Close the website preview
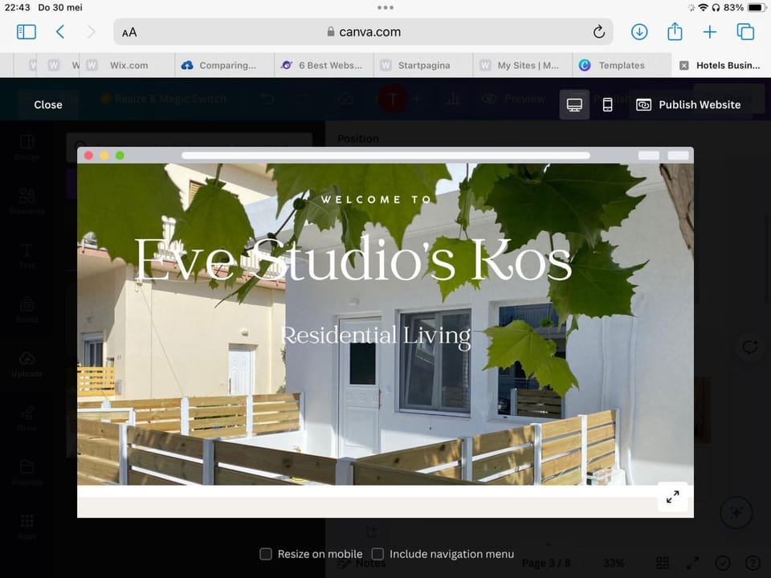This screenshot has width=771, height=578. point(48,104)
